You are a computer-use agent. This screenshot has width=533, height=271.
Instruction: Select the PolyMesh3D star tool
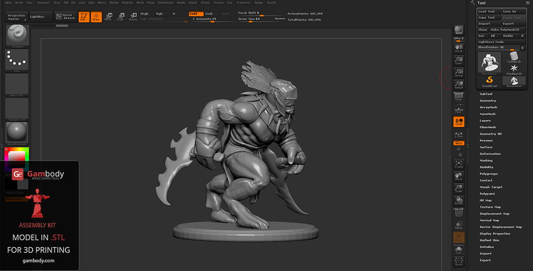tap(514, 69)
